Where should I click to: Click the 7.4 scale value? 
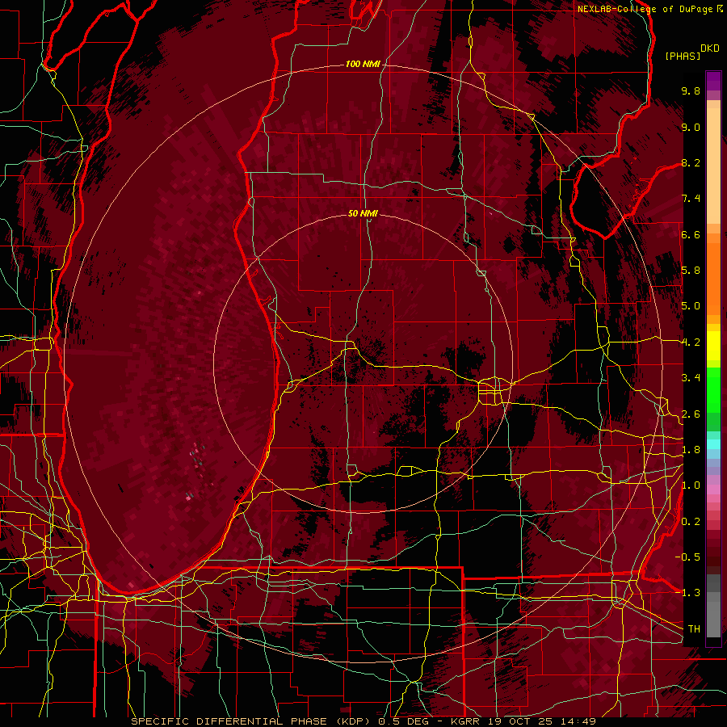[x=691, y=199]
